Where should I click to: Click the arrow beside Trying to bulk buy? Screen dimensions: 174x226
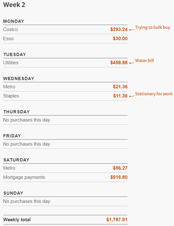[x=132, y=30]
